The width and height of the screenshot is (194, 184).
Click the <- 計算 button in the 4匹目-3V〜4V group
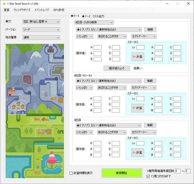[x=138, y=108]
